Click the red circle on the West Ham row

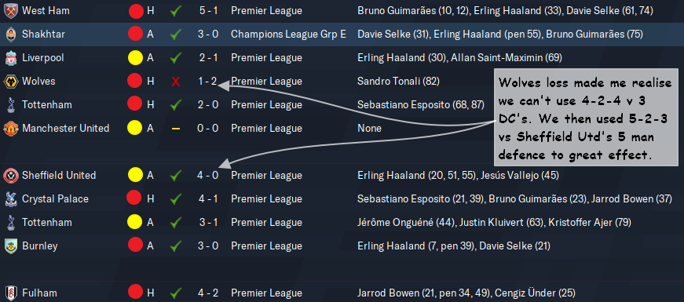[x=136, y=10]
